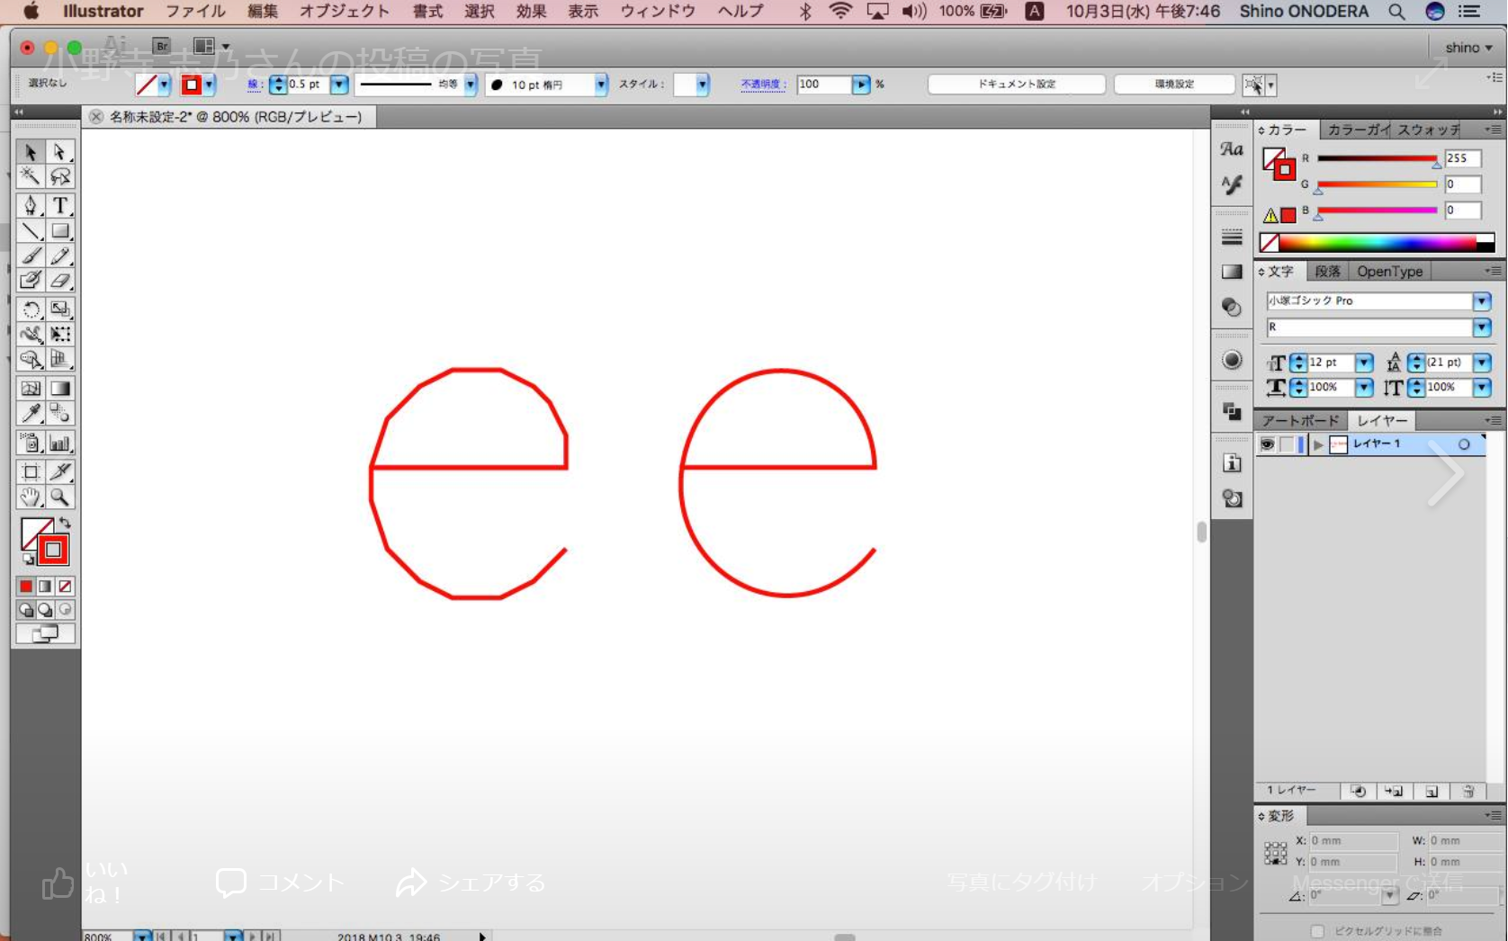Open the font size 12 pt dropdown
1508x941 pixels.
coord(1364,363)
